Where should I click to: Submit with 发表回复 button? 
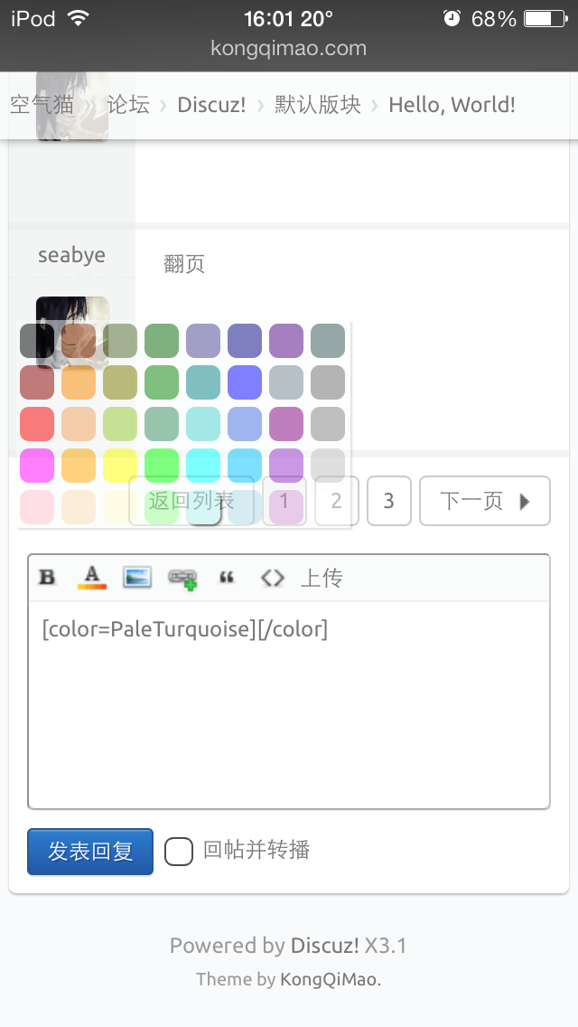click(x=90, y=852)
